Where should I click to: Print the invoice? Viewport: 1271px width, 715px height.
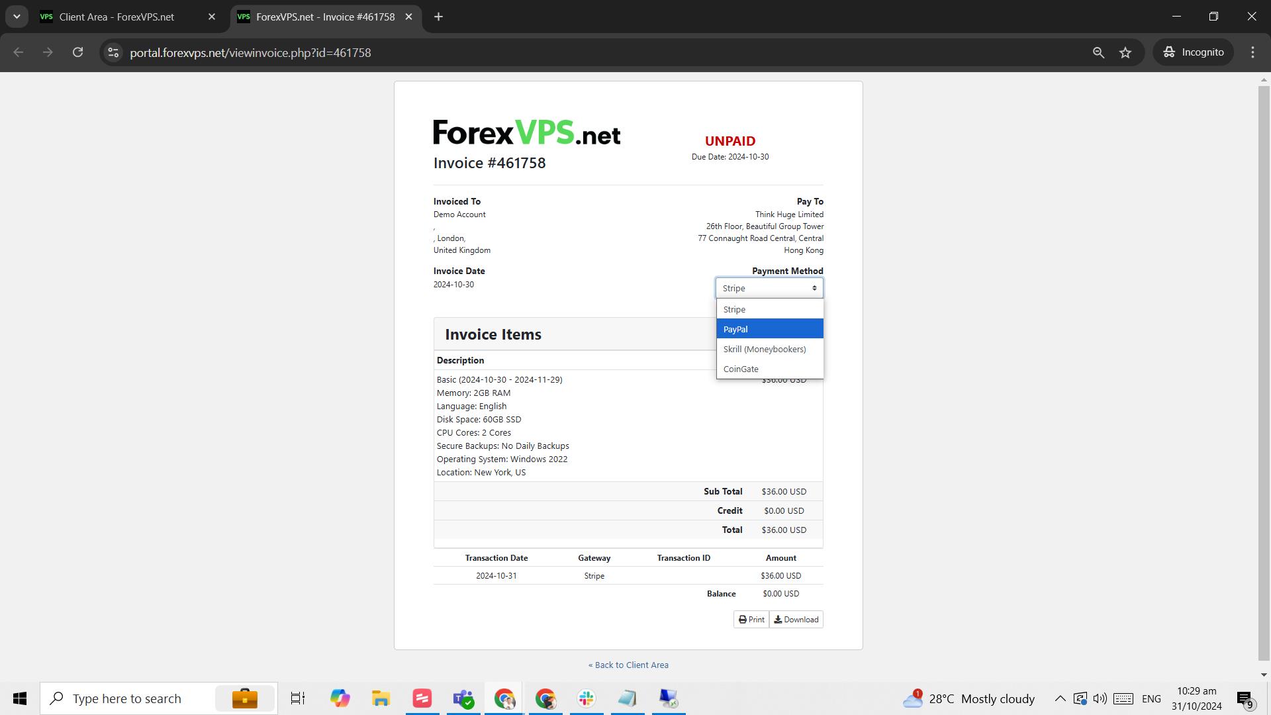[751, 620]
